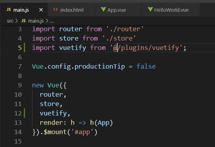Place cursor on './store' string

click(x=119, y=39)
